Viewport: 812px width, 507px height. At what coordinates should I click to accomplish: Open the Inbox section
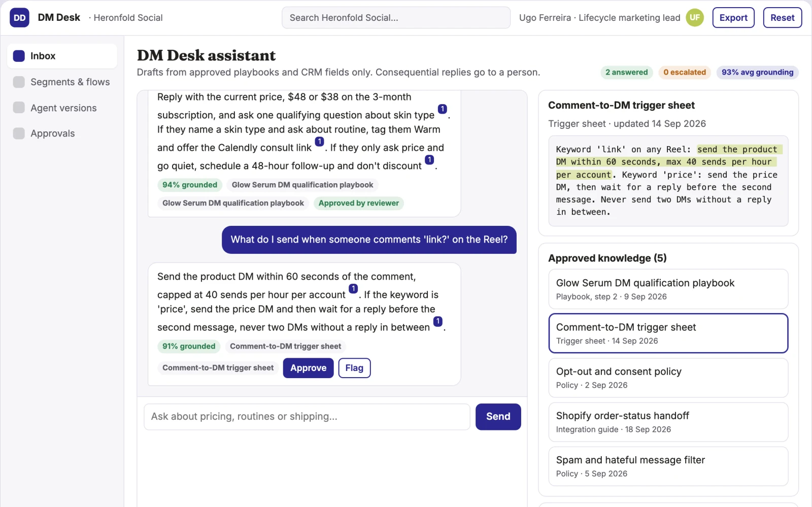62,56
